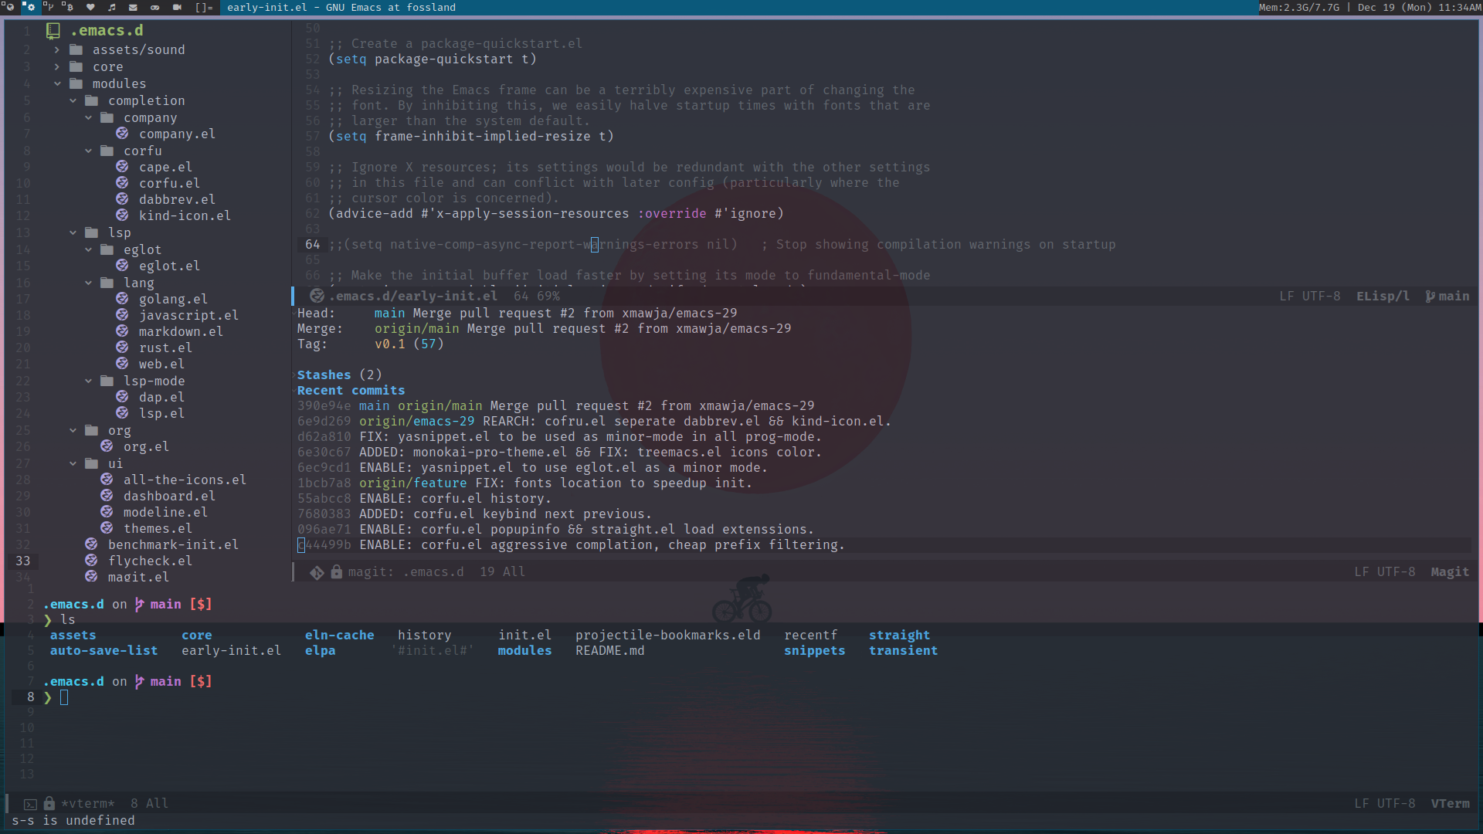Expand the core folder chevron
The image size is (1483, 834).
(x=57, y=66)
